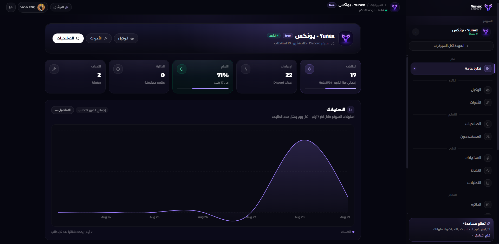Image resolution: width=499 pixels, height=244 pixels.
Task: Click the Aug 29 label on the chart axis
Action: tap(345, 217)
